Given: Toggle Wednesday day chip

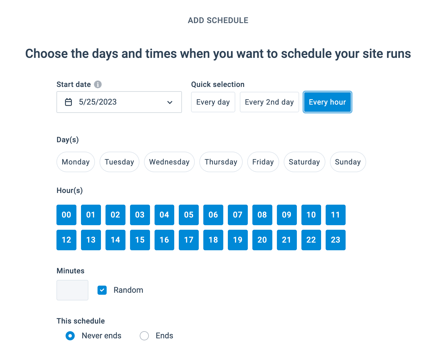Looking at the screenshot, I should point(169,162).
